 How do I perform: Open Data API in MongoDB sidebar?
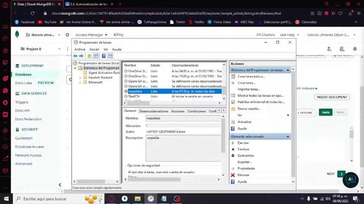click(x=22, y=111)
